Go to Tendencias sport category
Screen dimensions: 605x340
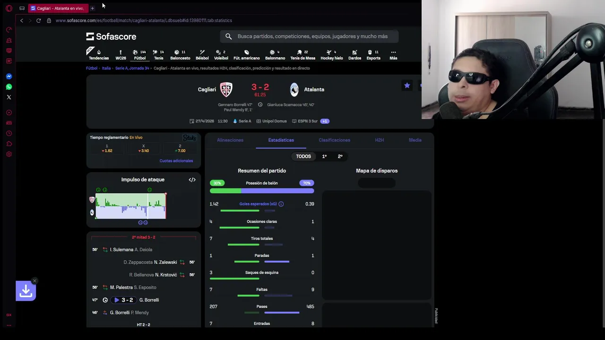99,55
